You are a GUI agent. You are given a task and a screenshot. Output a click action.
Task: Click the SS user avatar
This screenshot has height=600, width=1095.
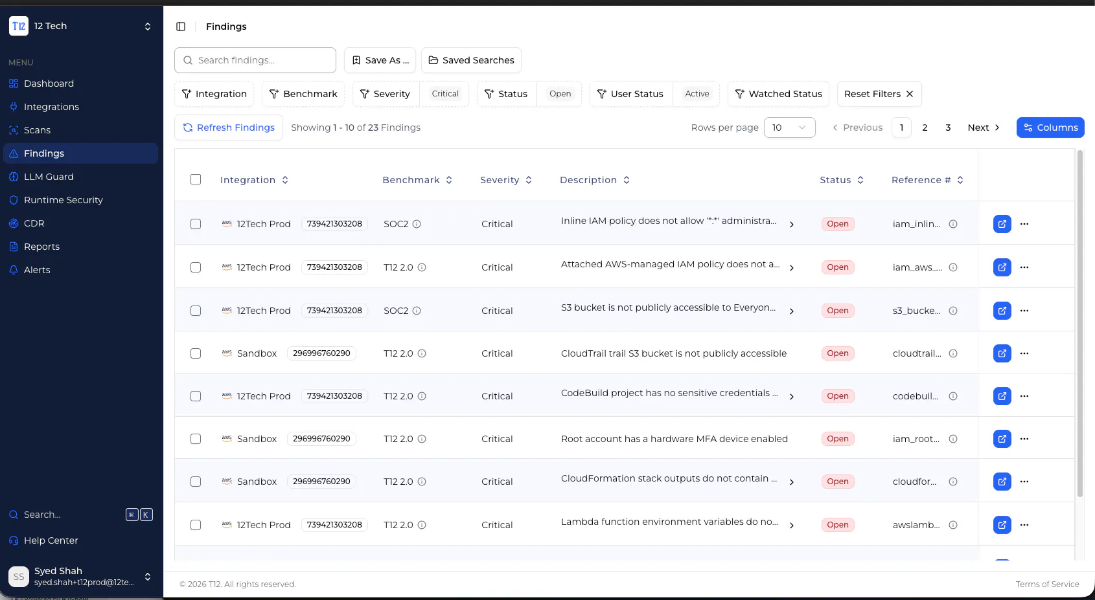click(19, 576)
